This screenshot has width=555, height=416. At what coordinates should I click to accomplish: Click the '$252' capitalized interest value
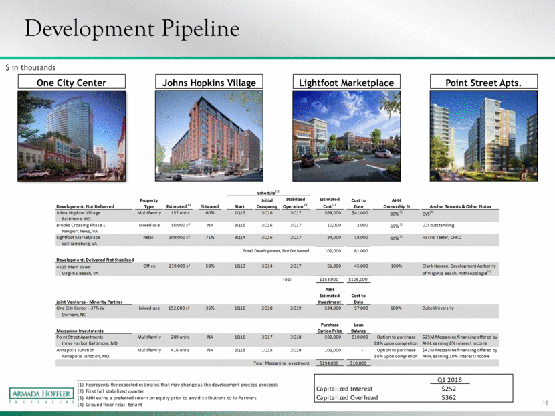(449, 389)
